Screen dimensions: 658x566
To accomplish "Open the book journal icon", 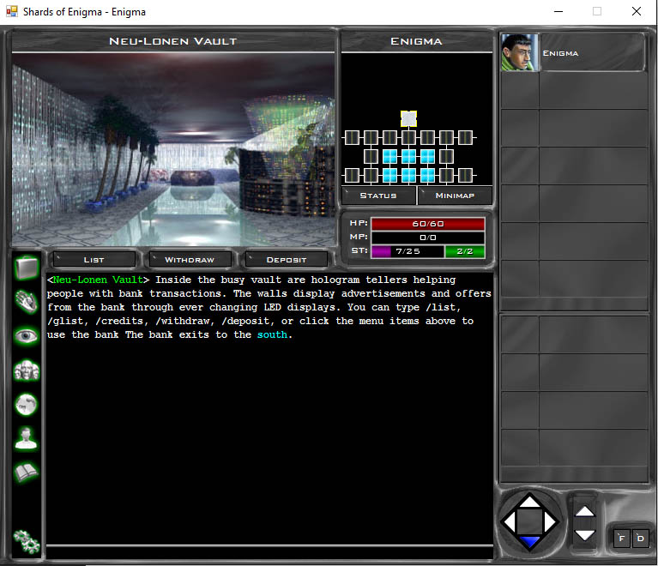I will pos(27,472).
